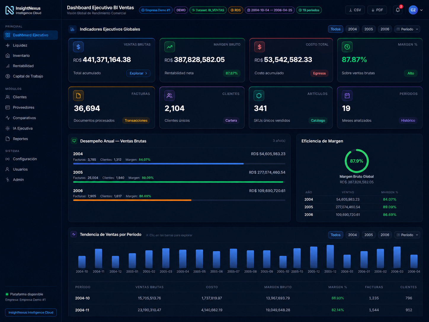429x322 pixels.
Task: Click the Liquidez sidebar icon
Action: (x=8, y=45)
